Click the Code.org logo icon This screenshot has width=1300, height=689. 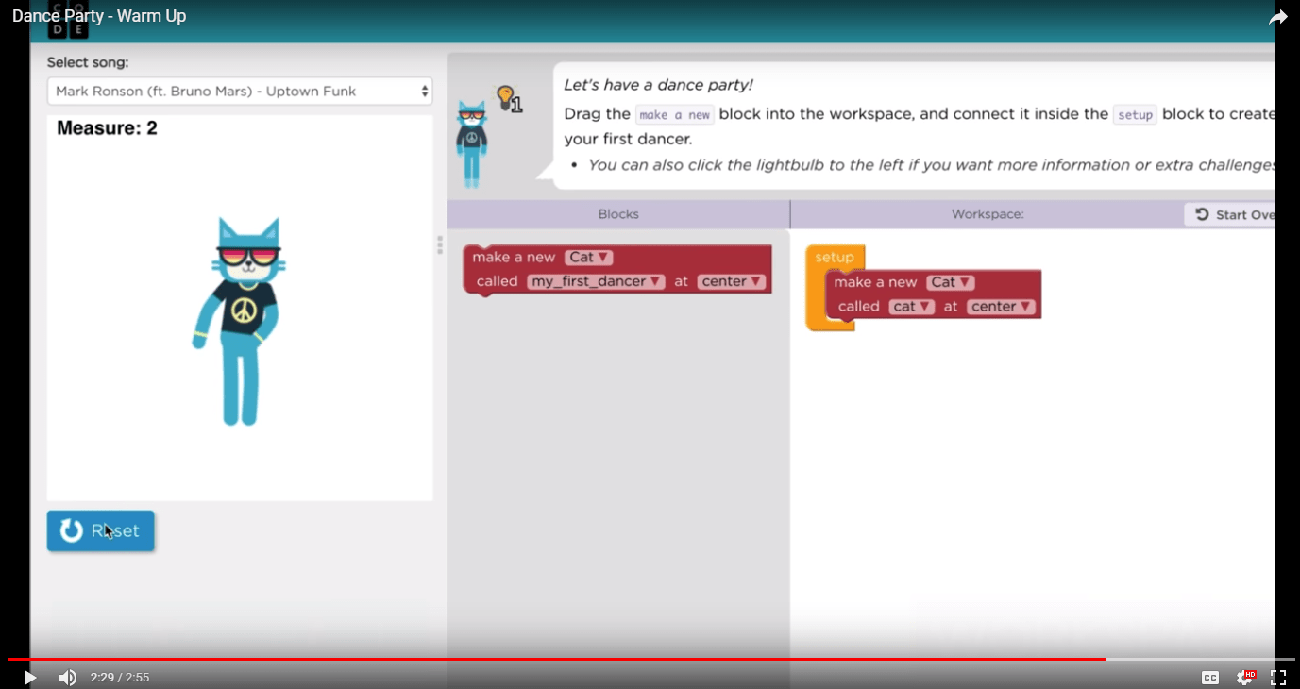[x=67, y=21]
